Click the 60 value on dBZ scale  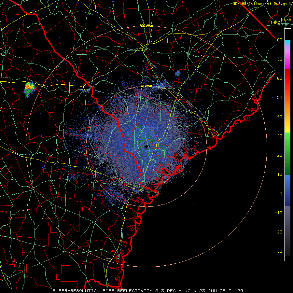[x=280, y=78]
